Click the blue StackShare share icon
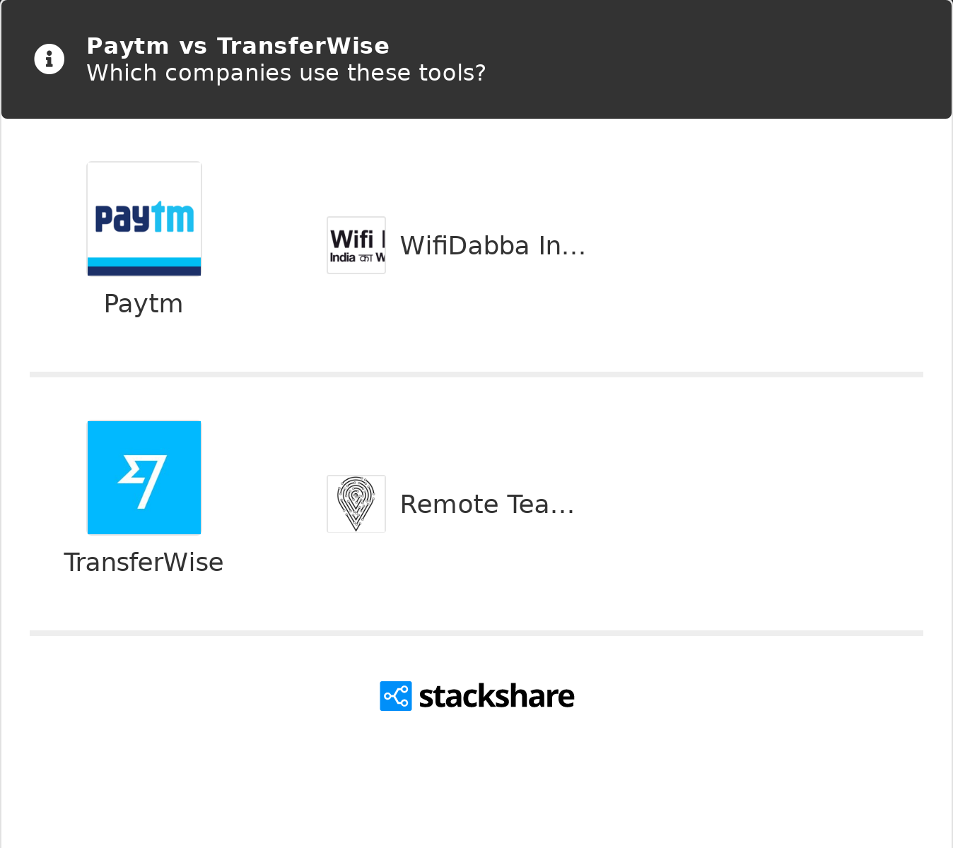 coord(396,696)
